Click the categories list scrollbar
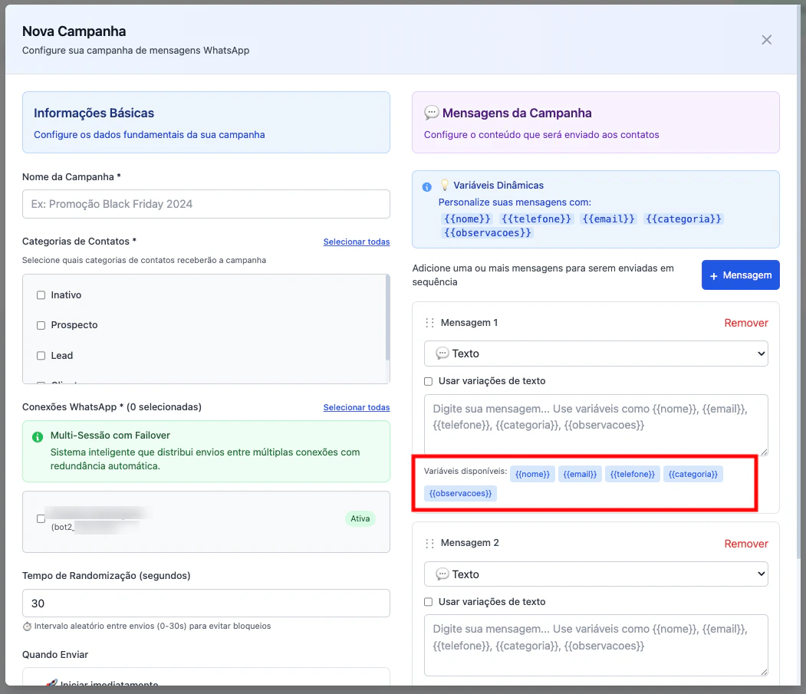This screenshot has width=806, height=694. tap(387, 319)
